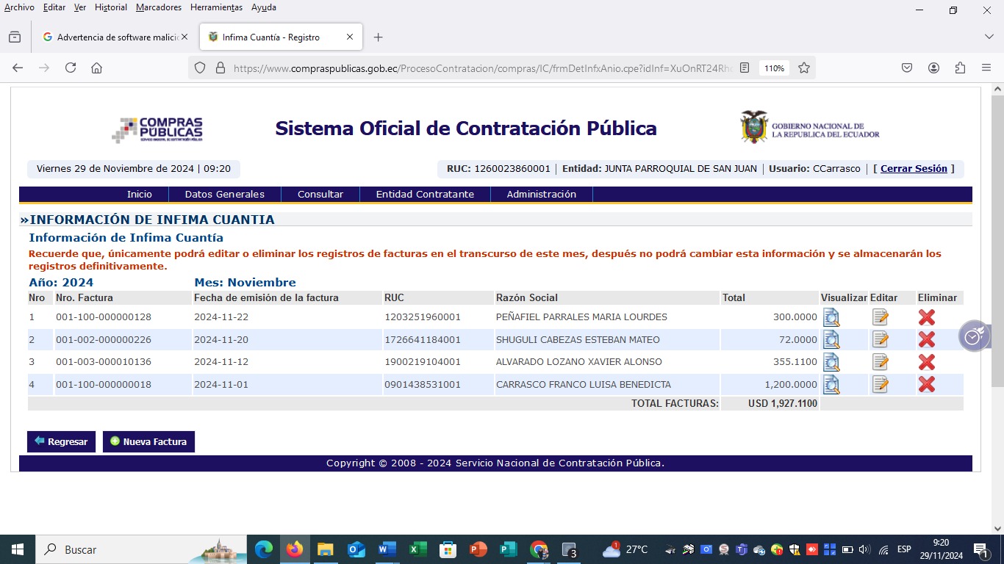
Task: Edit the CARRASCO FRANCO LUISA BENEDICTA invoice
Action: (880, 384)
